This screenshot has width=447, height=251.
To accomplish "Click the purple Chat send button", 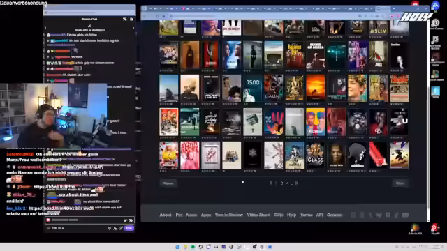I will tap(129, 228).
